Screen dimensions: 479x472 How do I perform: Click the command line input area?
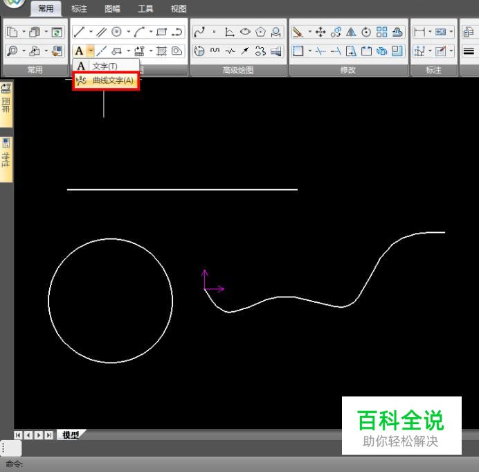coord(208,464)
